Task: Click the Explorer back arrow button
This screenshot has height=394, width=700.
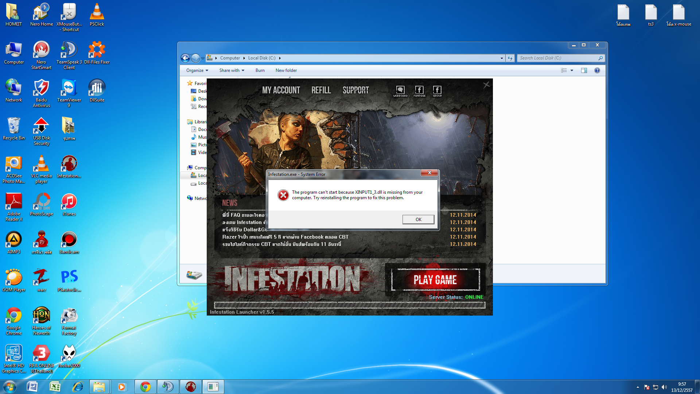Action: click(185, 58)
